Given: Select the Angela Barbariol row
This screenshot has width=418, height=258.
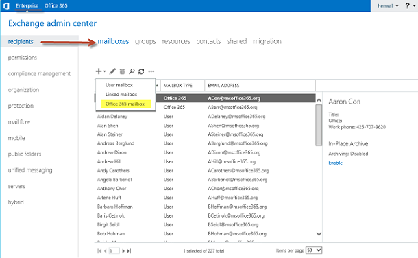Looking at the screenshot, I should click(205, 180).
